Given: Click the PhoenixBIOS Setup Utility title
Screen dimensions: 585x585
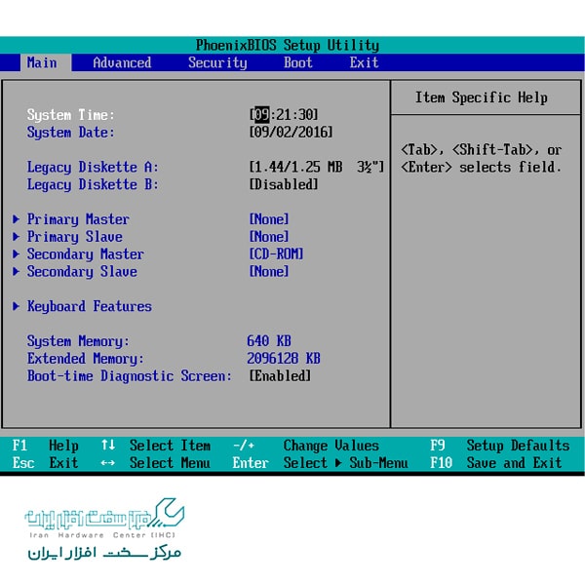Looking at the screenshot, I should 288,45.
